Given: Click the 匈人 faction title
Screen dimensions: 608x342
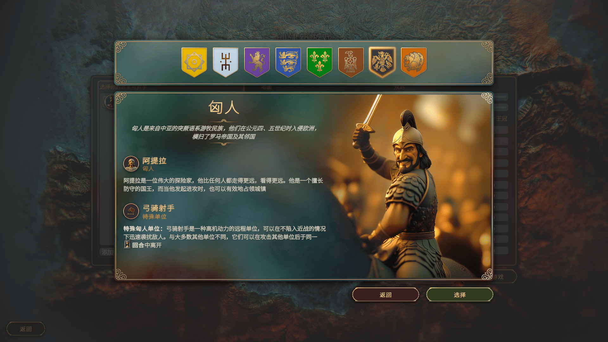Looking at the screenshot, I should point(224,107).
